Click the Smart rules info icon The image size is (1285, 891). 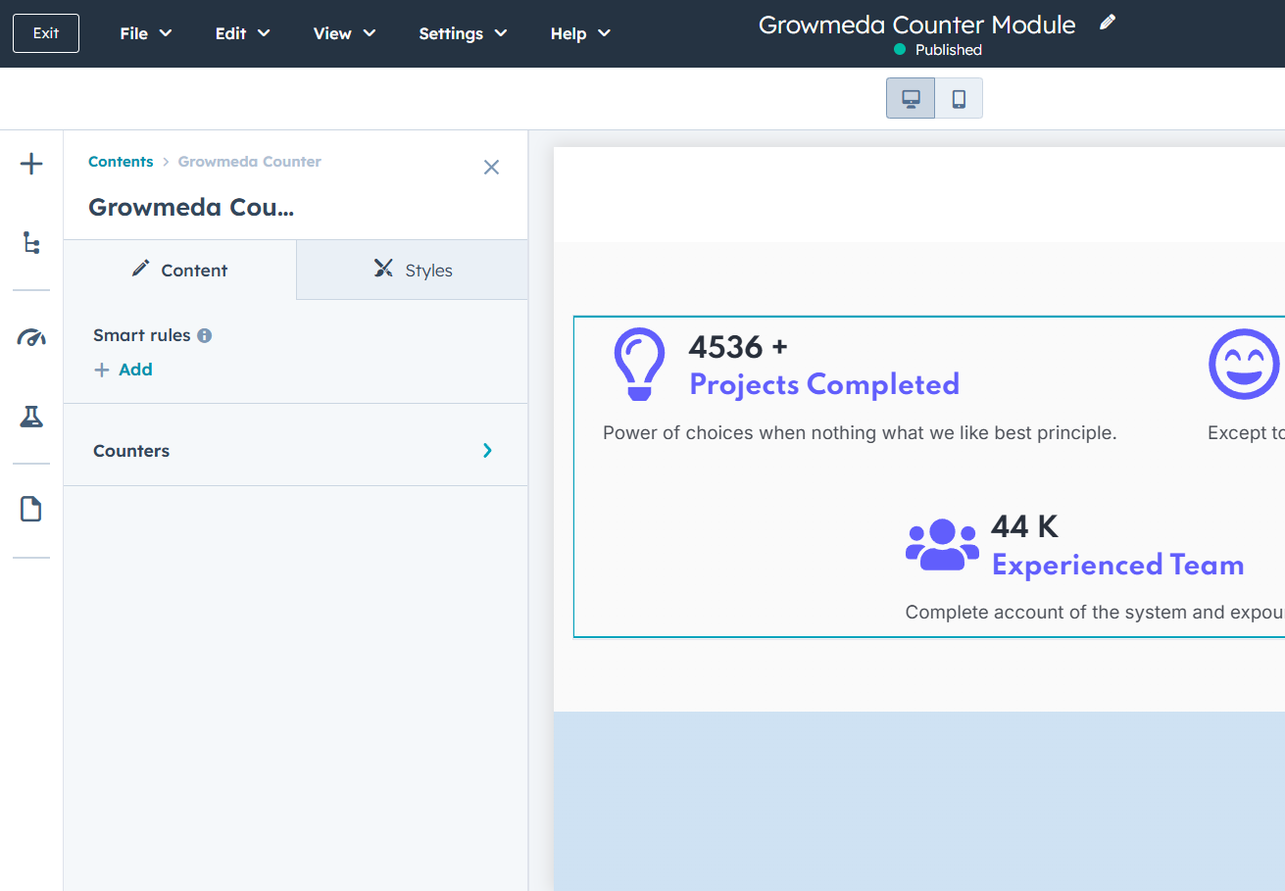pos(204,335)
